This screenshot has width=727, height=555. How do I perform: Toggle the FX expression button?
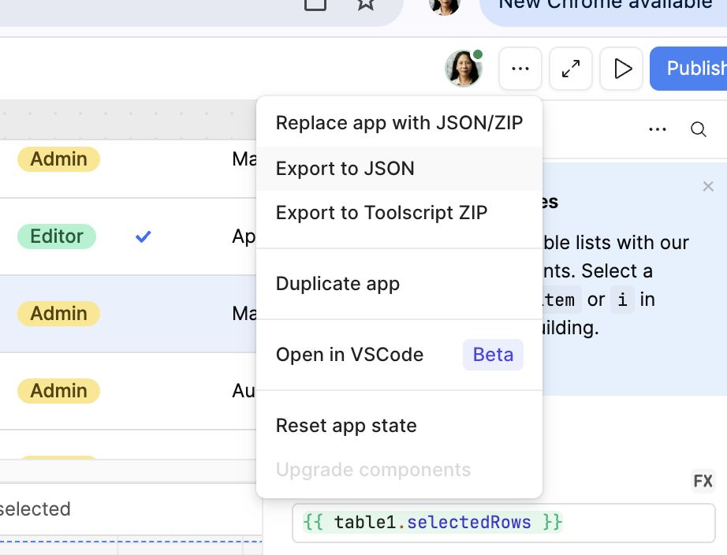[702, 481]
